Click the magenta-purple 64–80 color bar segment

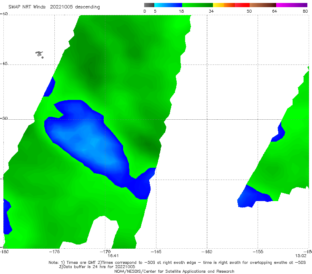click(292, 5)
